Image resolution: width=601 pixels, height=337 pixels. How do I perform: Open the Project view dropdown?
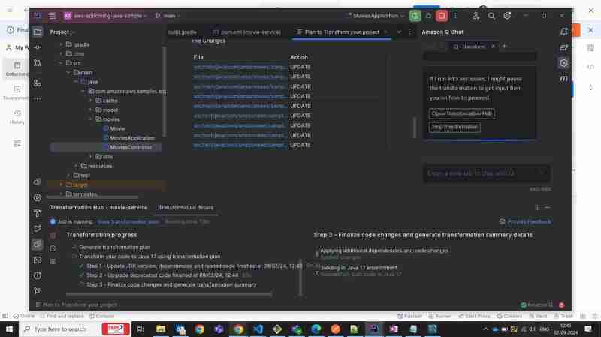click(x=62, y=32)
